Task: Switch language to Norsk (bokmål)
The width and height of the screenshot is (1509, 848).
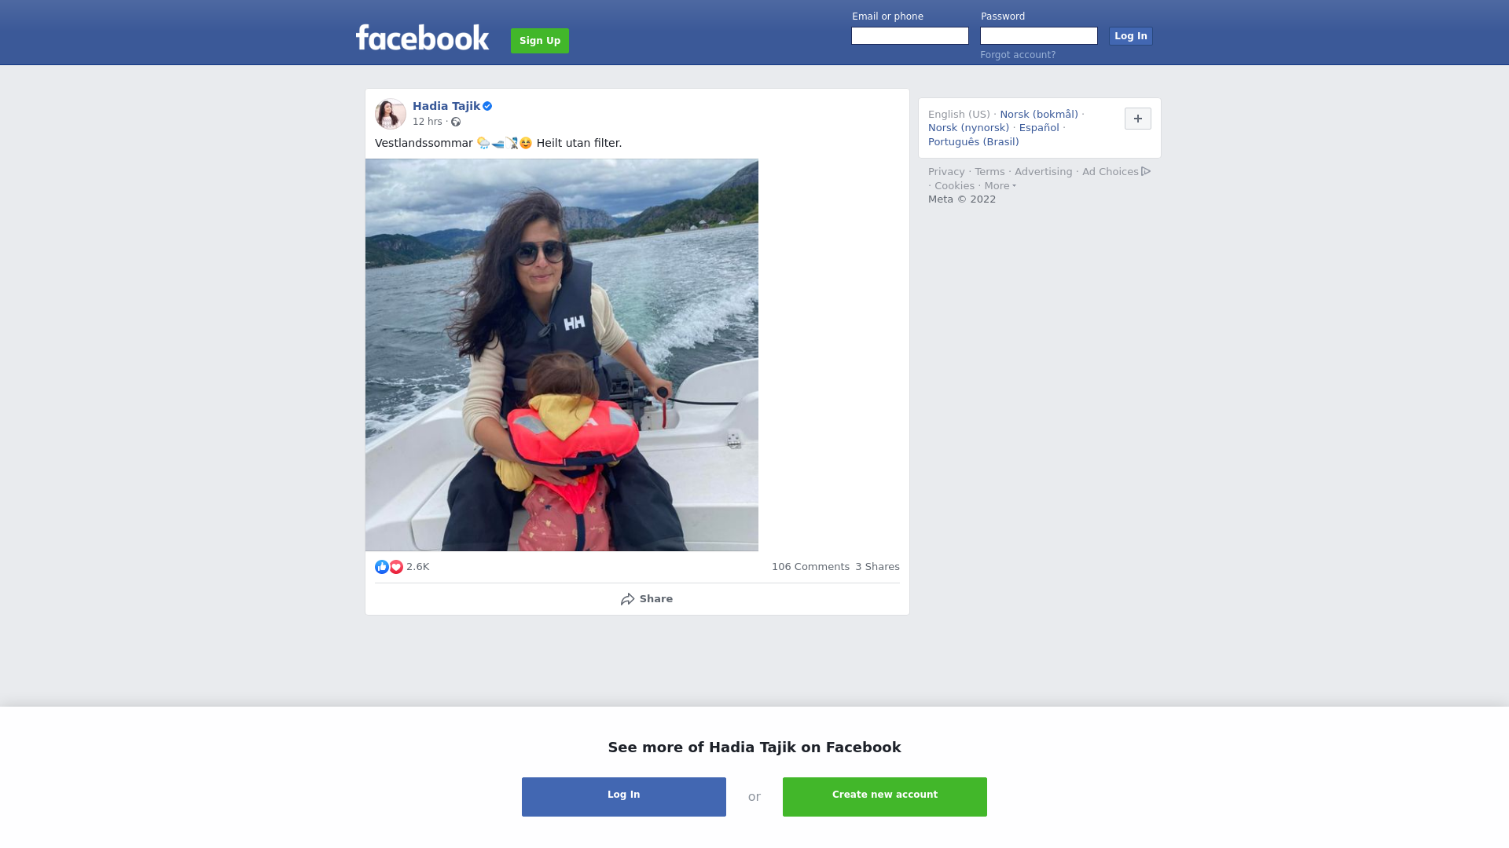Action: pos(1039,115)
